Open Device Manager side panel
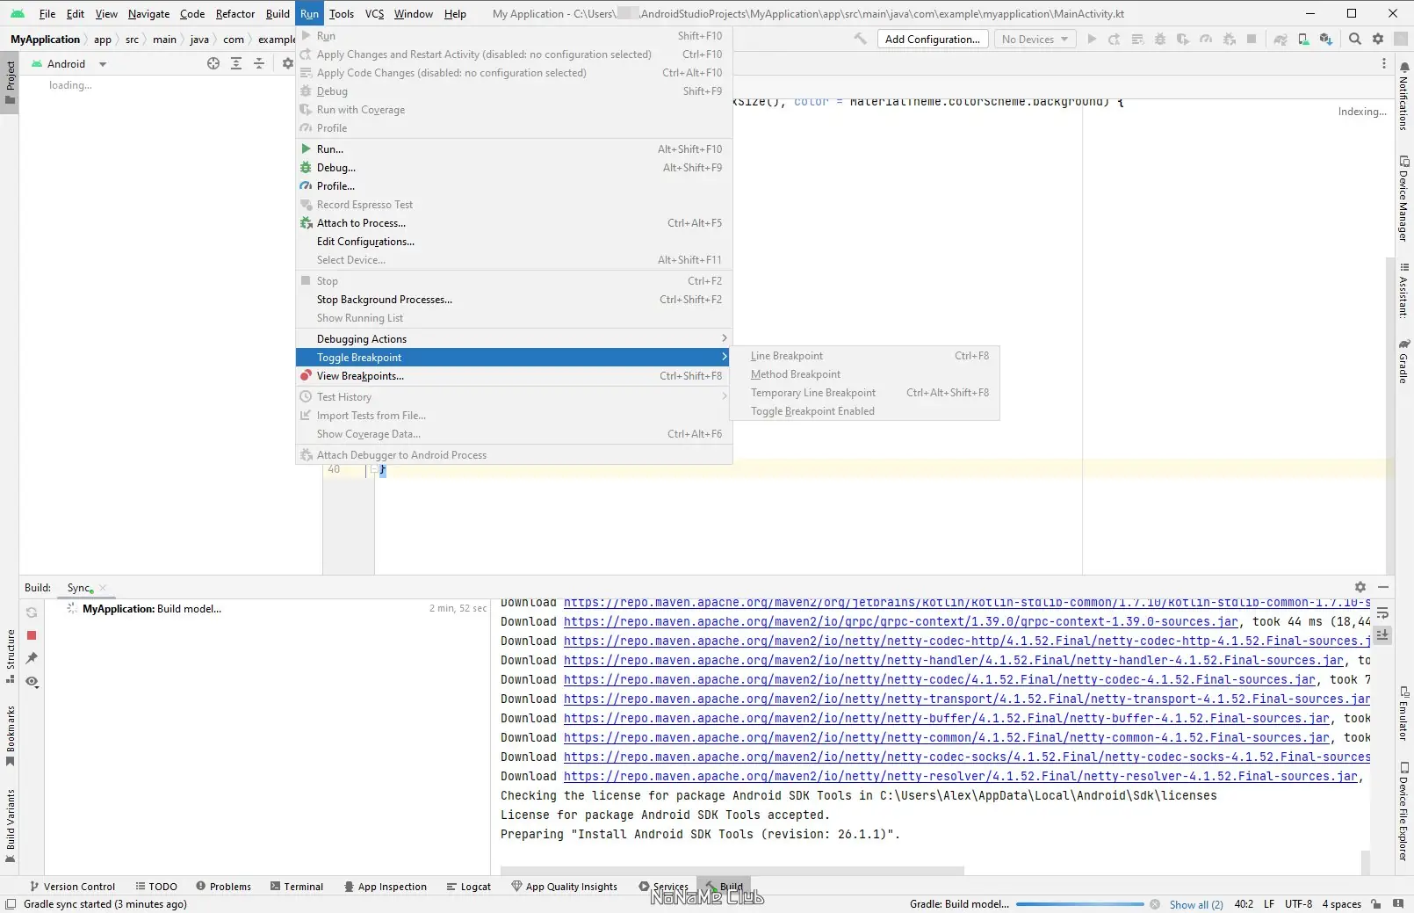Screen dimensions: 1414x913 click(x=1404, y=199)
